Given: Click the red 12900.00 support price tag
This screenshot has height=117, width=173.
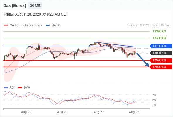Looking at the screenshot, I should tap(161, 67).
